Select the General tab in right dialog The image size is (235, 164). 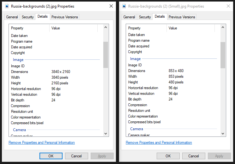click(129, 17)
